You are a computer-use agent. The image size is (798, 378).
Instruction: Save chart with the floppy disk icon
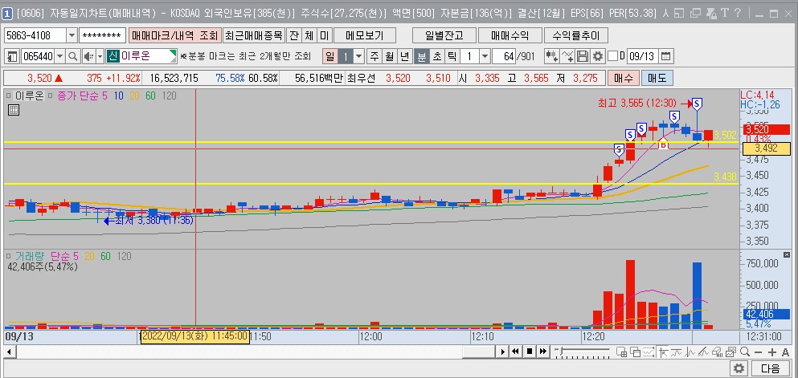(x=583, y=56)
